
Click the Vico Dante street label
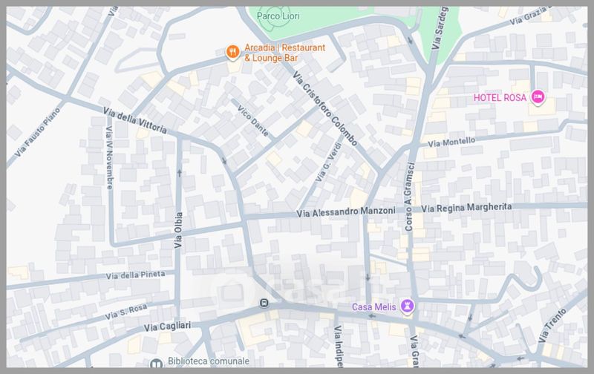pos(252,115)
